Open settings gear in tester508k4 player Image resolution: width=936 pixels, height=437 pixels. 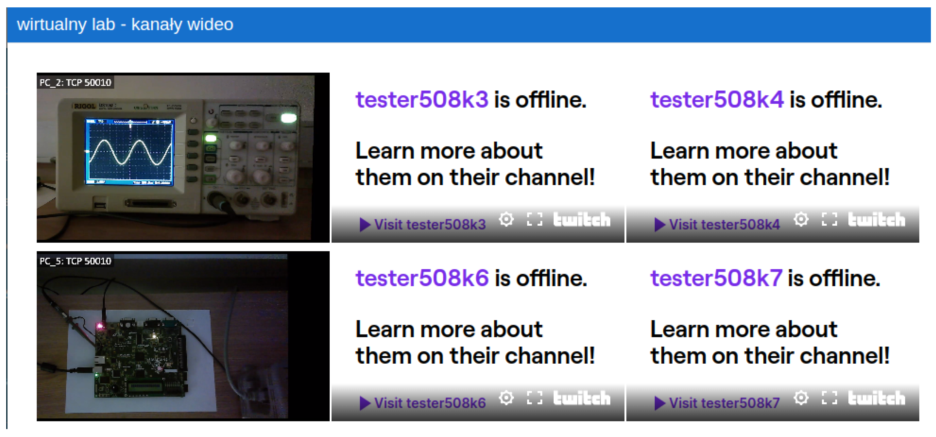801,219
